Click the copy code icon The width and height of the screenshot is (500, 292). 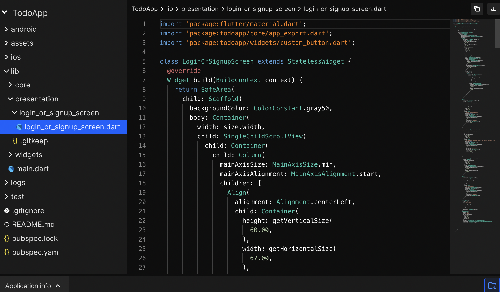tap(477, 9)
